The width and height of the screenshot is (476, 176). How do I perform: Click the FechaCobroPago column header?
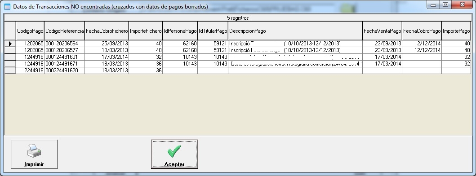tap(422, 31)
